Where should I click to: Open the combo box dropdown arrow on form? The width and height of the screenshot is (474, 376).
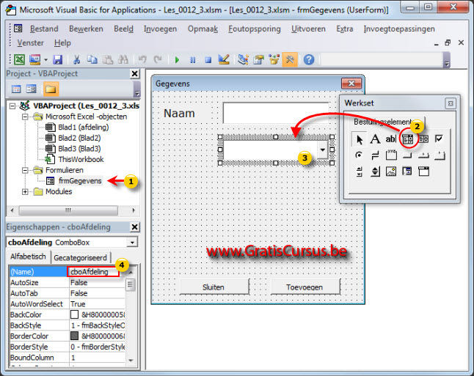coord(323,150)
